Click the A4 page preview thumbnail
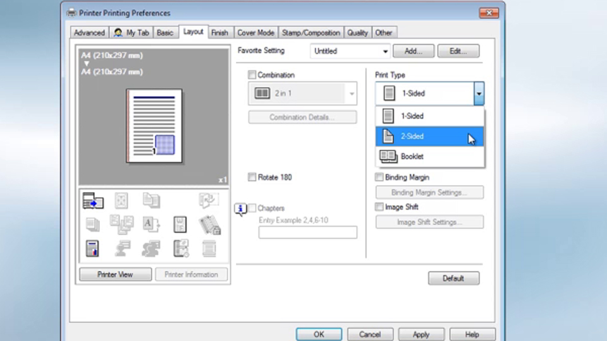The height and width of the screenshot is (341, 607). [154, 126]
